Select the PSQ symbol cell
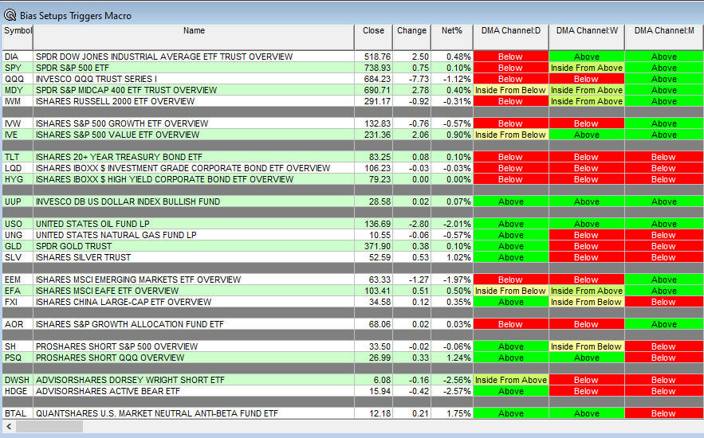Viewport: 704px width, 438px height. click(18, 358)
